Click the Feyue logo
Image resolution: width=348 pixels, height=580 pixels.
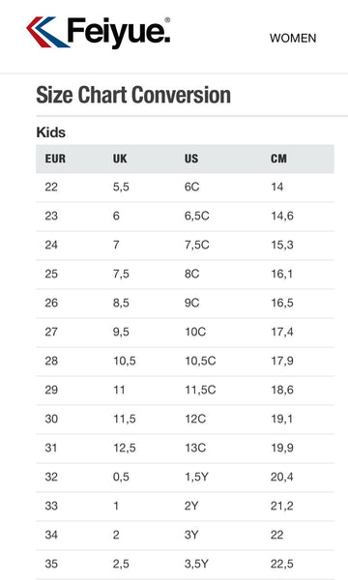[x=99, y=32]
